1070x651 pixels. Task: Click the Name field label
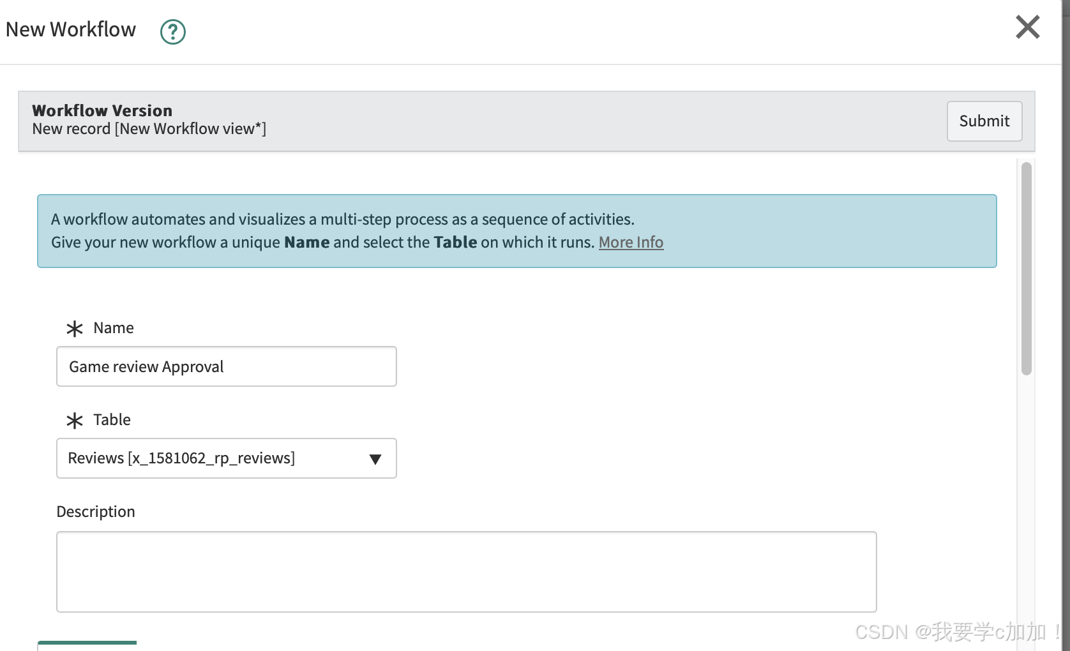coord(114,328)
